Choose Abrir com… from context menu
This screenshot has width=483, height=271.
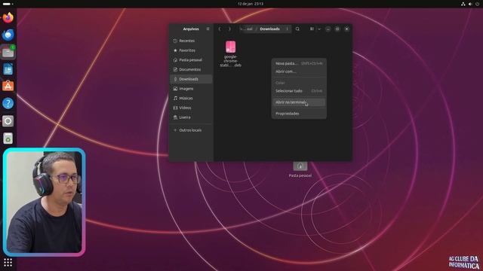click(x=299, y=72)
